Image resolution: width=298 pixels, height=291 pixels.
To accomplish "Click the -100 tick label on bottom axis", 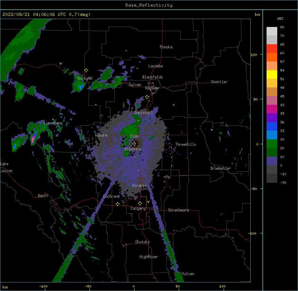I will point(43,286).
